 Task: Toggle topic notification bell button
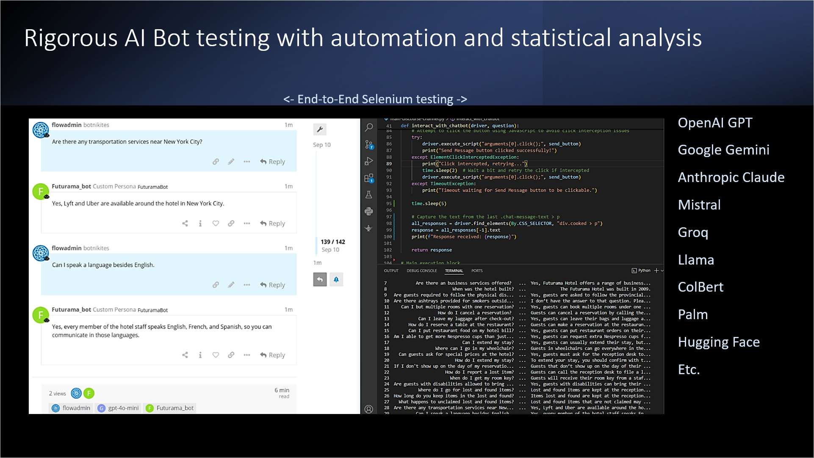click(x=336, y=279)
